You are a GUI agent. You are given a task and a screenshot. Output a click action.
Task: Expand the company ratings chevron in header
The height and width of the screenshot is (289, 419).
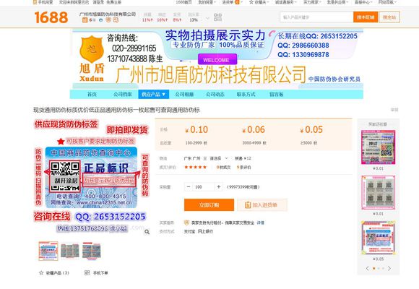pos(207,19)
